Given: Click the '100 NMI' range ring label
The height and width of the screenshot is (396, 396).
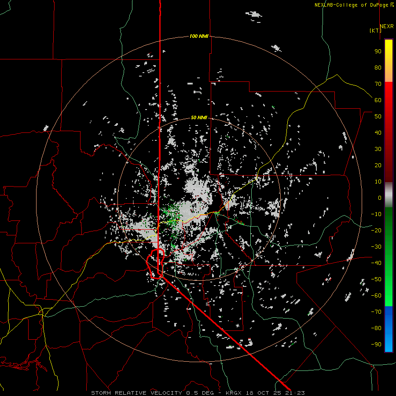Looking at the screenshot, I should [199, 36].
